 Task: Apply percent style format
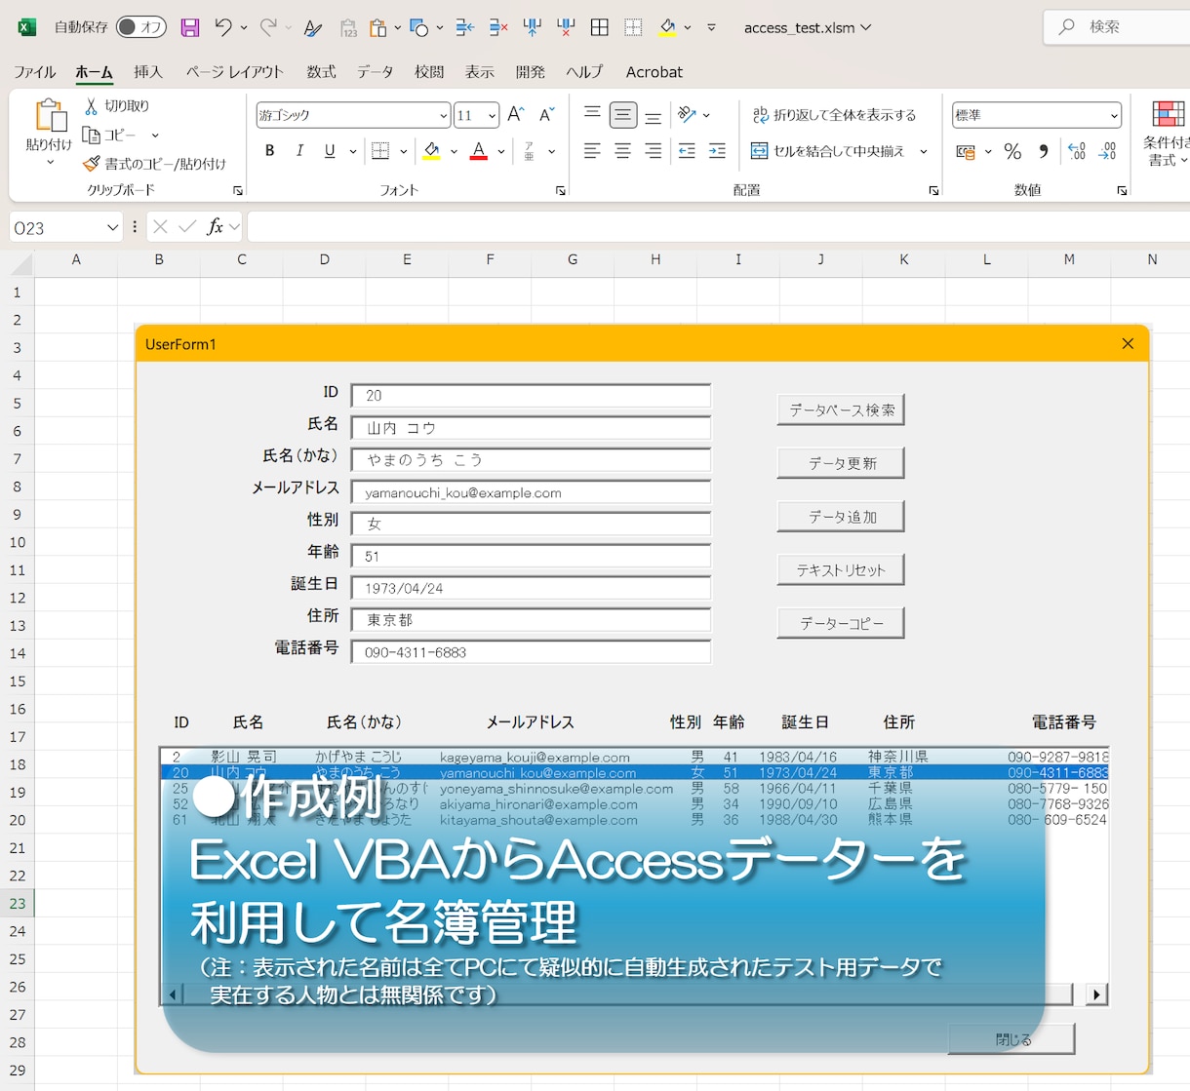1012,151
